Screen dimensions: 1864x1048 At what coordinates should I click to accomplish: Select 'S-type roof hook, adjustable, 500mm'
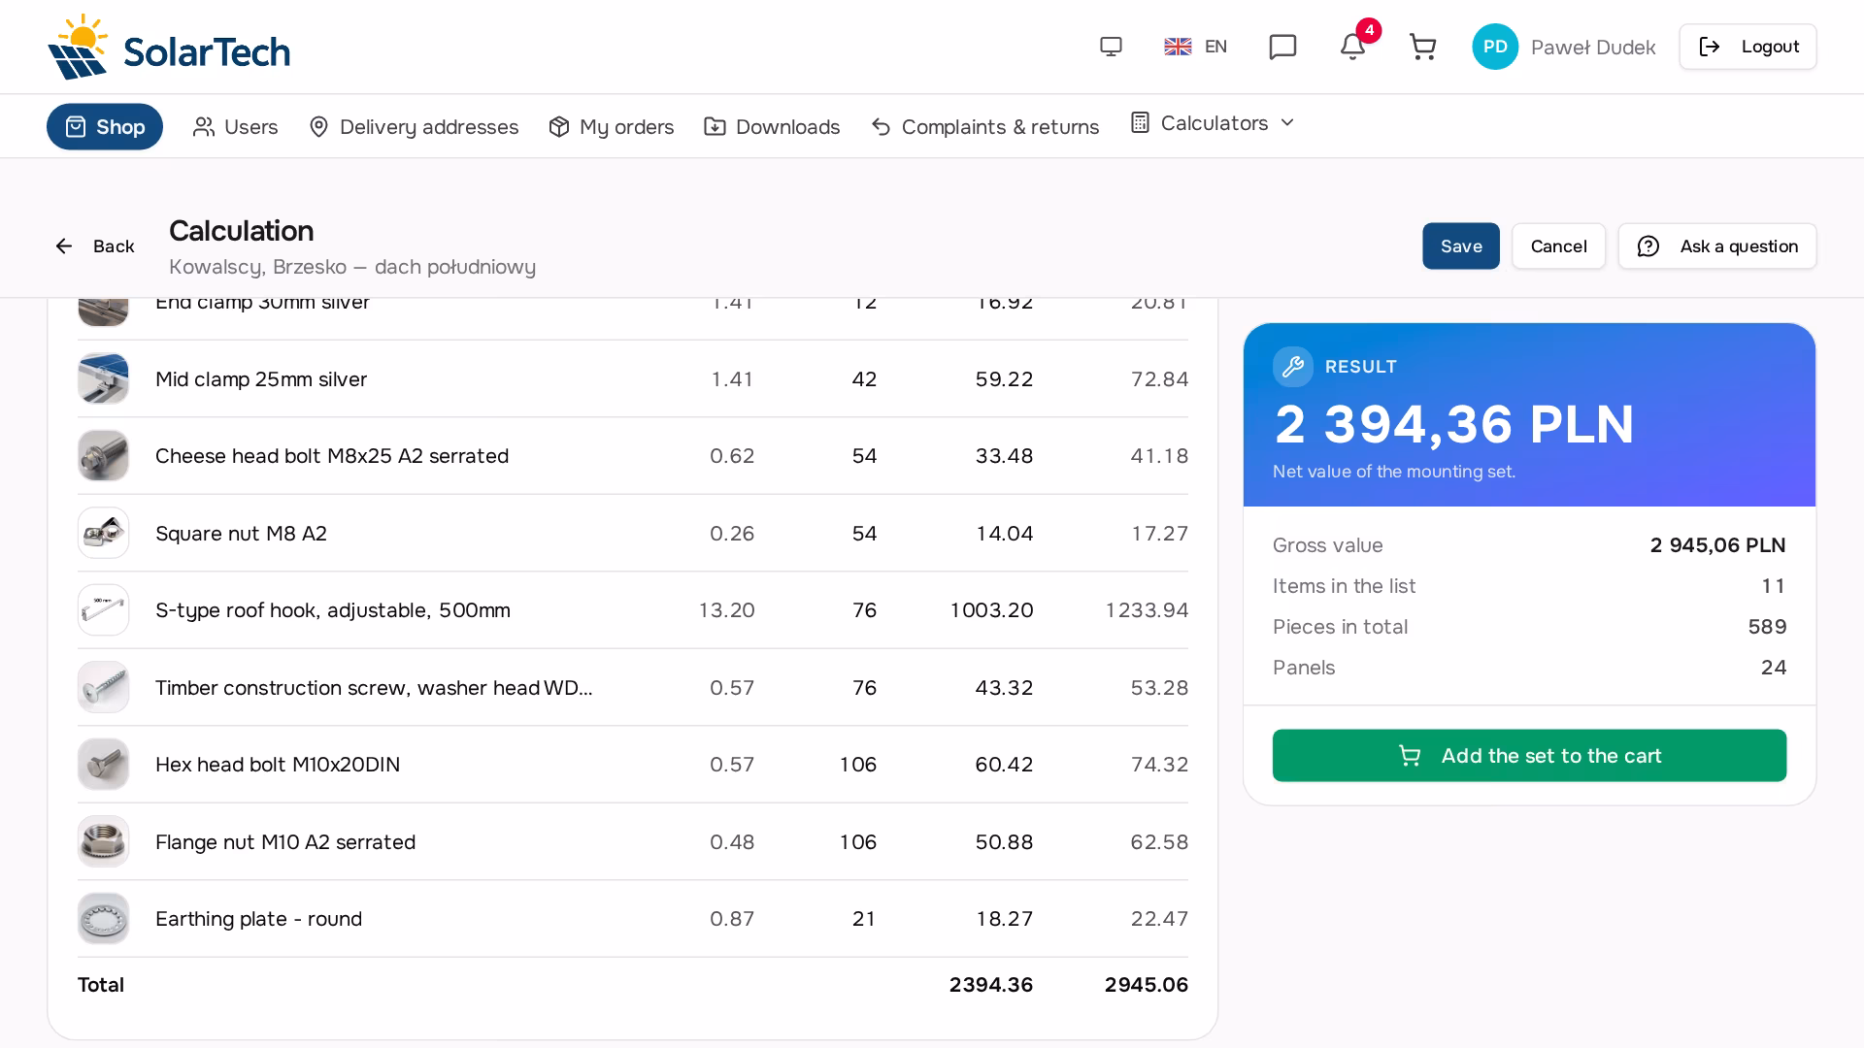point(333,610)
